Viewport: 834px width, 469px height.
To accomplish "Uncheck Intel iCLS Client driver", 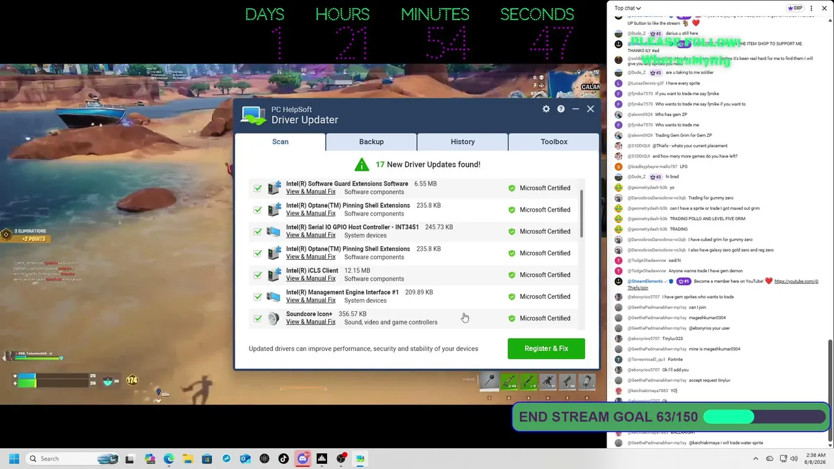I will (258, 275).
